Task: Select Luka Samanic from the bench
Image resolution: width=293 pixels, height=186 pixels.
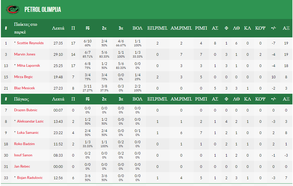Action: tap(28, 133)
